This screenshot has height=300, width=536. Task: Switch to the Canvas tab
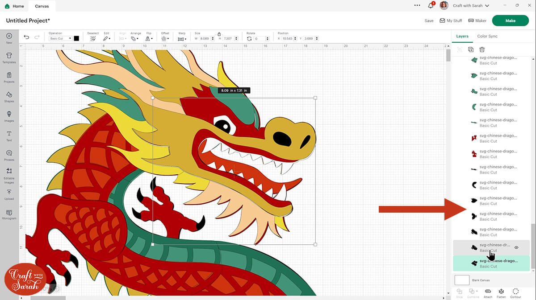click(42, 6)
